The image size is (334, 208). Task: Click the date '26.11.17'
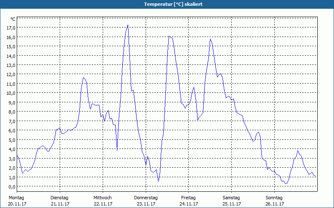point(275,204)
